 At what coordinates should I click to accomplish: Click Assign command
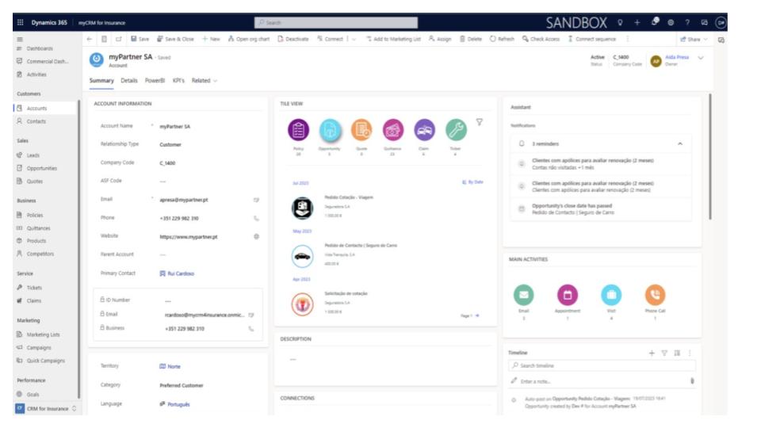coord(440,39)
